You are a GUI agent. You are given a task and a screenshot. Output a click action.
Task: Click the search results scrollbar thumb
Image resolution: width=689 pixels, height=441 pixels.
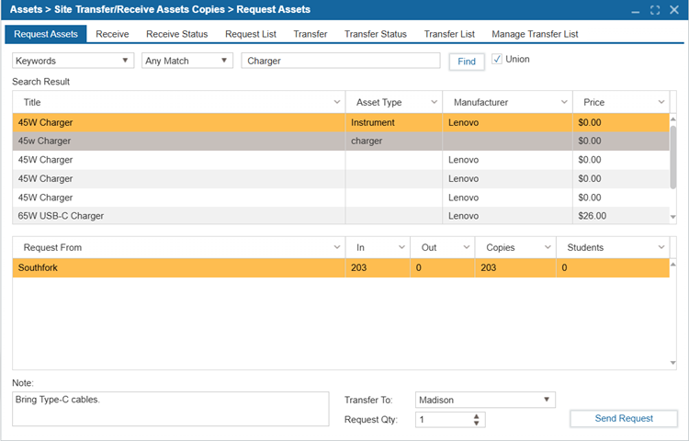tap(672, 157)
